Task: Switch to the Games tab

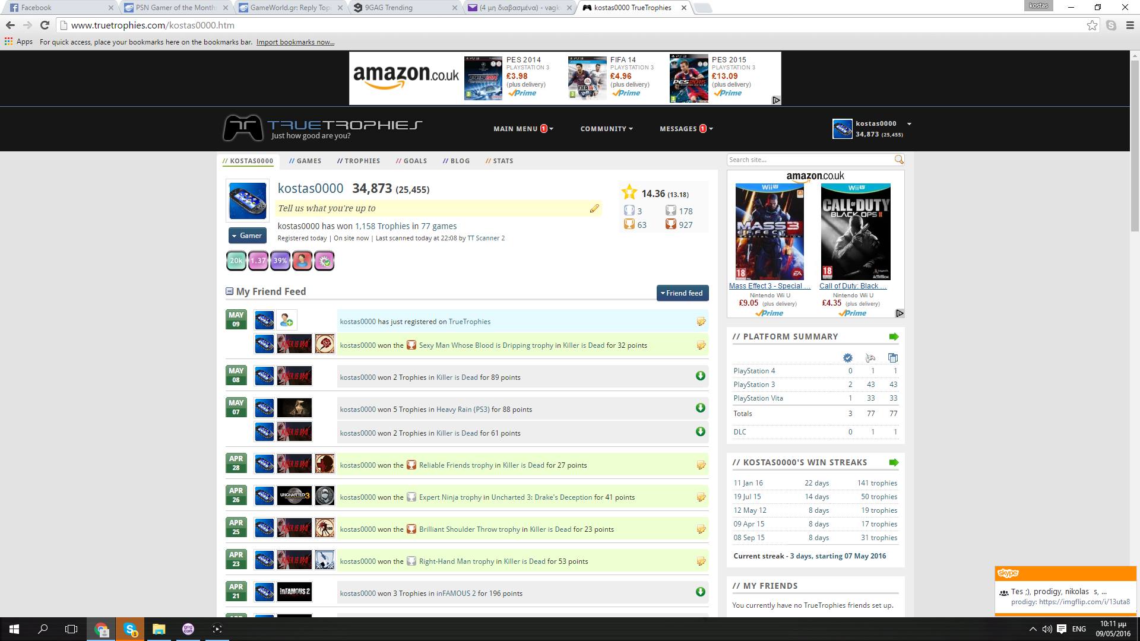Action: 305,161
